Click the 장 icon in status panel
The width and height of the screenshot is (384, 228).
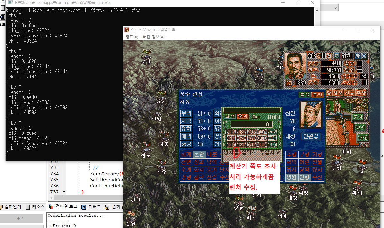coord(357,56)
